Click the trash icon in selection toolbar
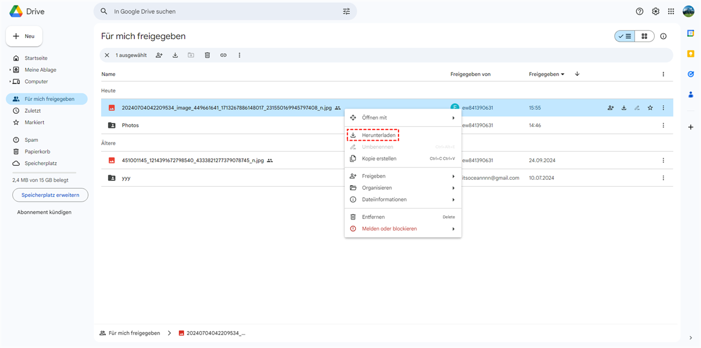 pyautogui.click(x=207, y=55)
